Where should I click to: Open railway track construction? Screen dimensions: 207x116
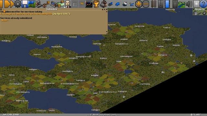[x=154, y=4]
